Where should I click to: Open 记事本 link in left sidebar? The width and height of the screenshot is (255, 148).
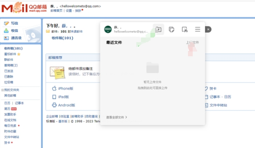(x=19, y=103)
